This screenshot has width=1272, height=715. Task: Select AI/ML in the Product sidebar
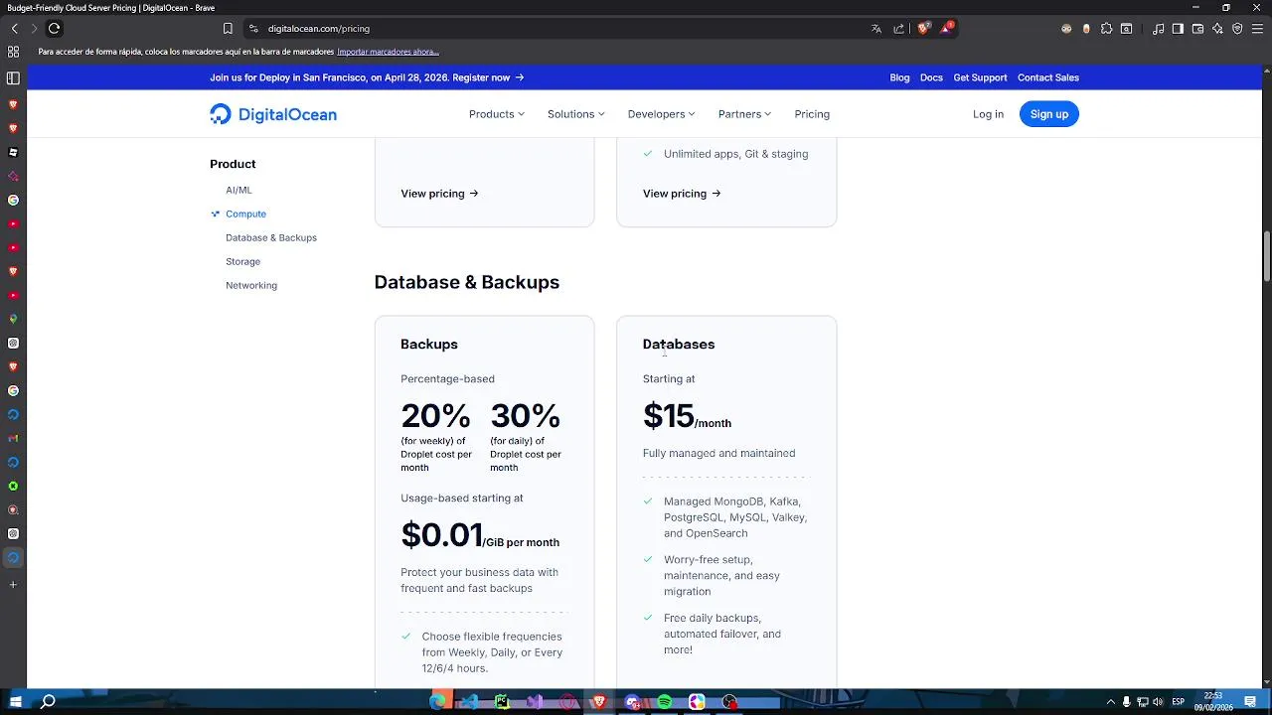238,190
